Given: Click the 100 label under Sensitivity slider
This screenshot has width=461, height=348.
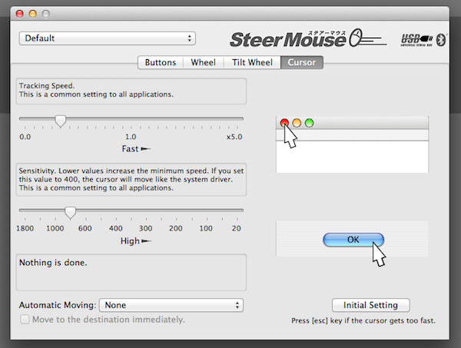Looking at the screenshot, I should [206, 228].
